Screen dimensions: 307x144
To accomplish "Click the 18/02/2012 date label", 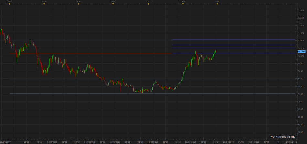I will [x=153, y=142].
